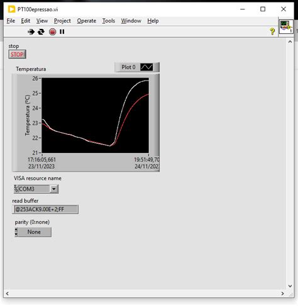Maximize the PT100epressao.vi window

pos(263,9)
